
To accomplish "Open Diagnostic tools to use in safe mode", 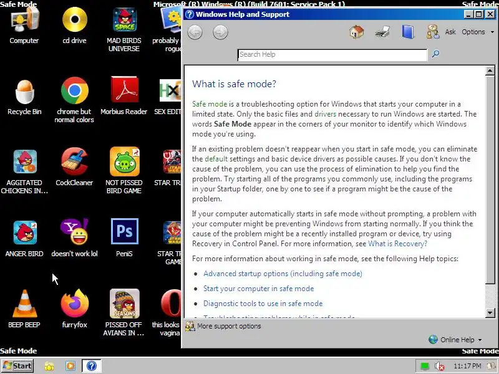I will click(x=263, y=304).
